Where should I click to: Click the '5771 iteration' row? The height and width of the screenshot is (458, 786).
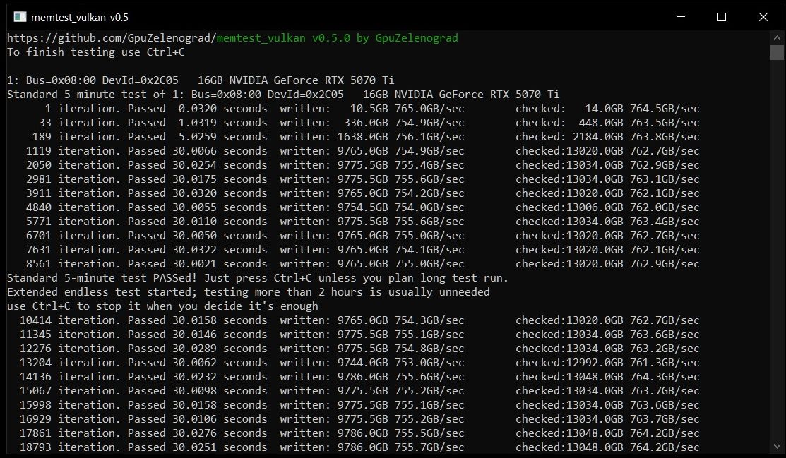(x=362, y=221)
